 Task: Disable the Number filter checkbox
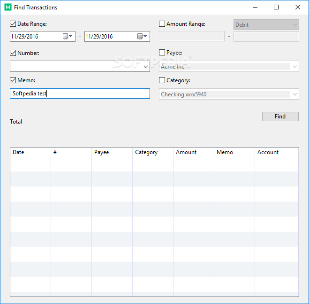point(13,53)
